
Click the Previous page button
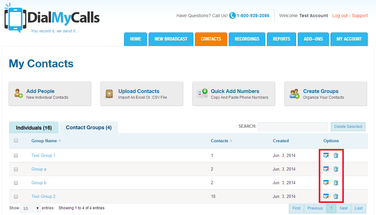315,208
